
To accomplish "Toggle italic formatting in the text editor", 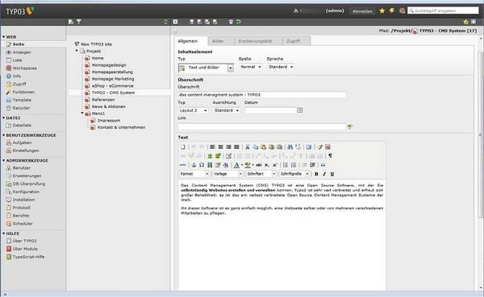I will pos(324,174).
